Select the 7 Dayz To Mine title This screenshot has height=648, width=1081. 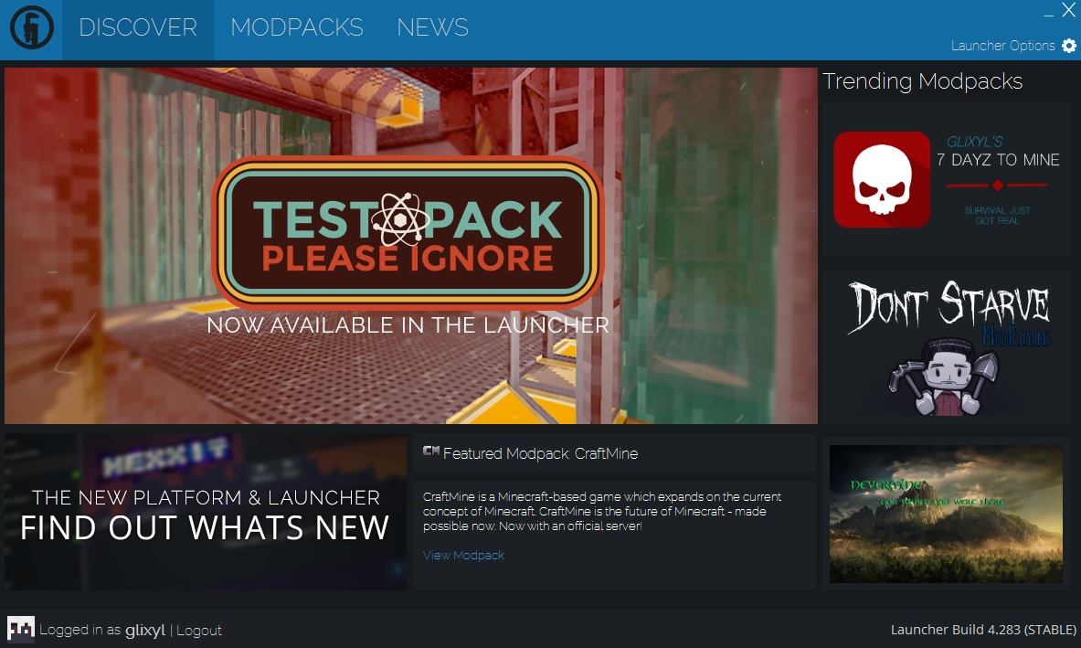point(998,160)
